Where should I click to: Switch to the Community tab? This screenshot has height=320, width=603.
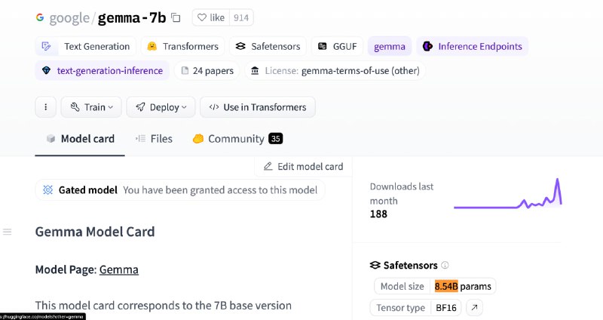pos(237,139)
